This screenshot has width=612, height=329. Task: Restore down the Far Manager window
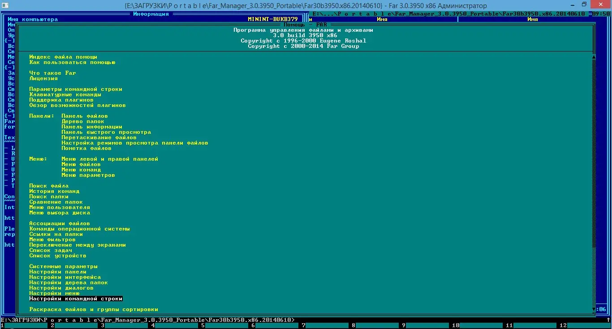584,4
